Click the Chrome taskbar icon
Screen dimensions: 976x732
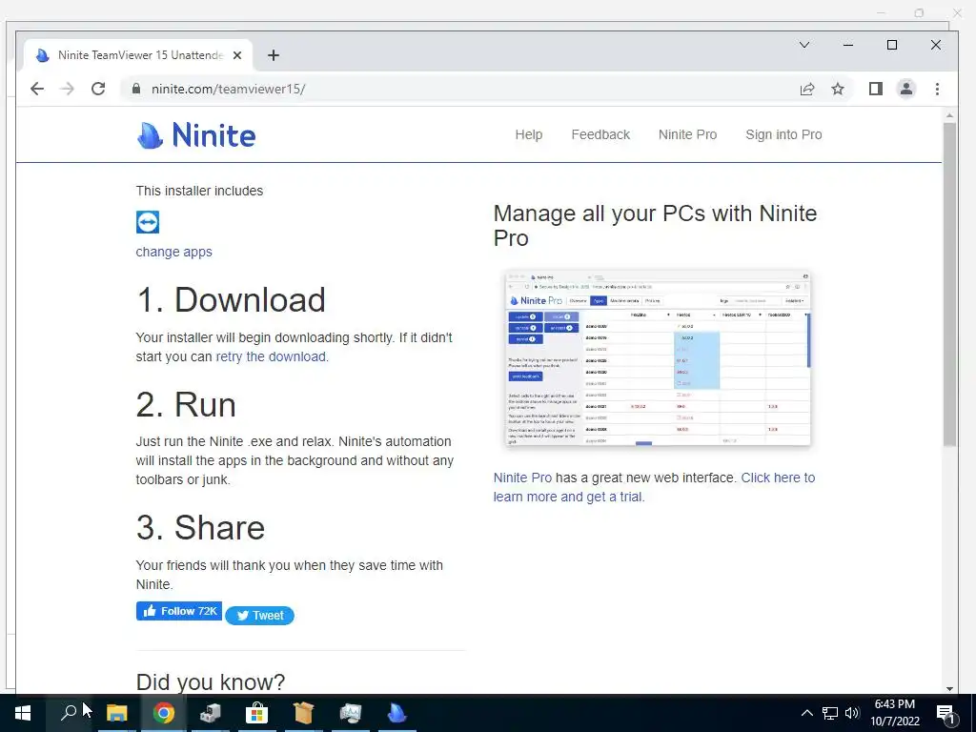coord(163,713)
